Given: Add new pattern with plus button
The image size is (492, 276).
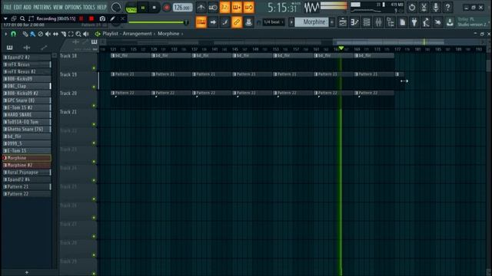Looking at the screenshot, I should 332,22.
